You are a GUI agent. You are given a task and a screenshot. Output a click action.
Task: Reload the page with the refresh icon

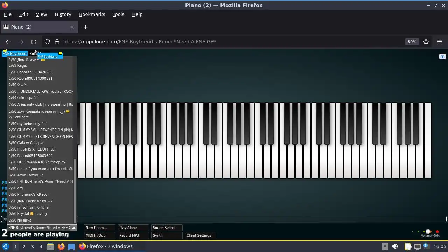click(x=34, y=42)
